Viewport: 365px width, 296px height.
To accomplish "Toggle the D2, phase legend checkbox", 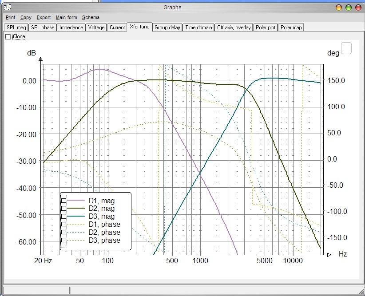I will (63, 232).
